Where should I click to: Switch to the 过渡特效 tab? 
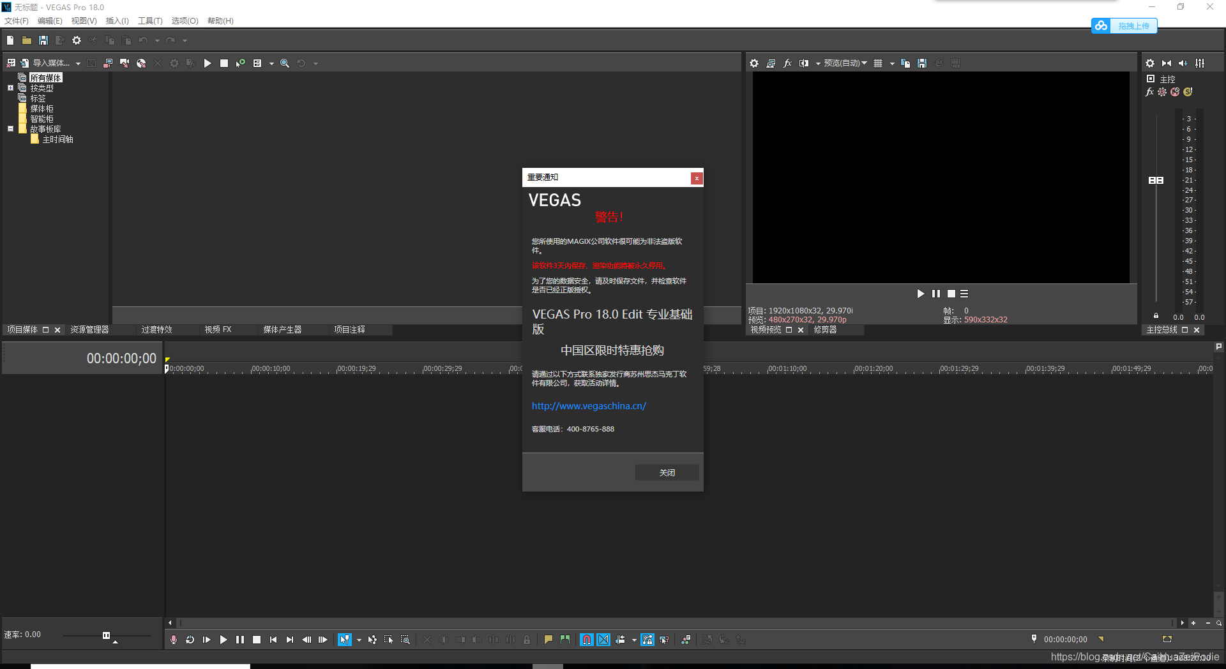156,330
